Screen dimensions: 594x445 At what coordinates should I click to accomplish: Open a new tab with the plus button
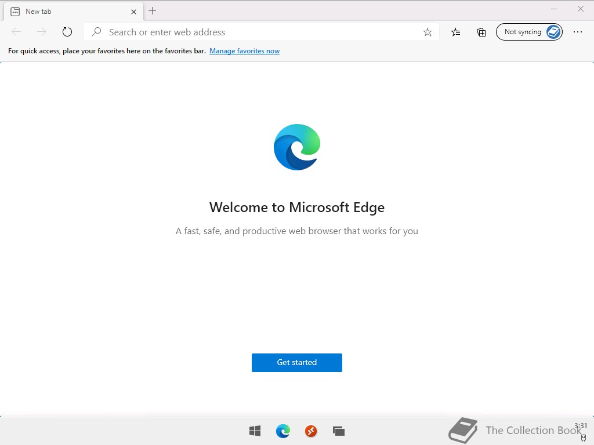tap(153, 11)
